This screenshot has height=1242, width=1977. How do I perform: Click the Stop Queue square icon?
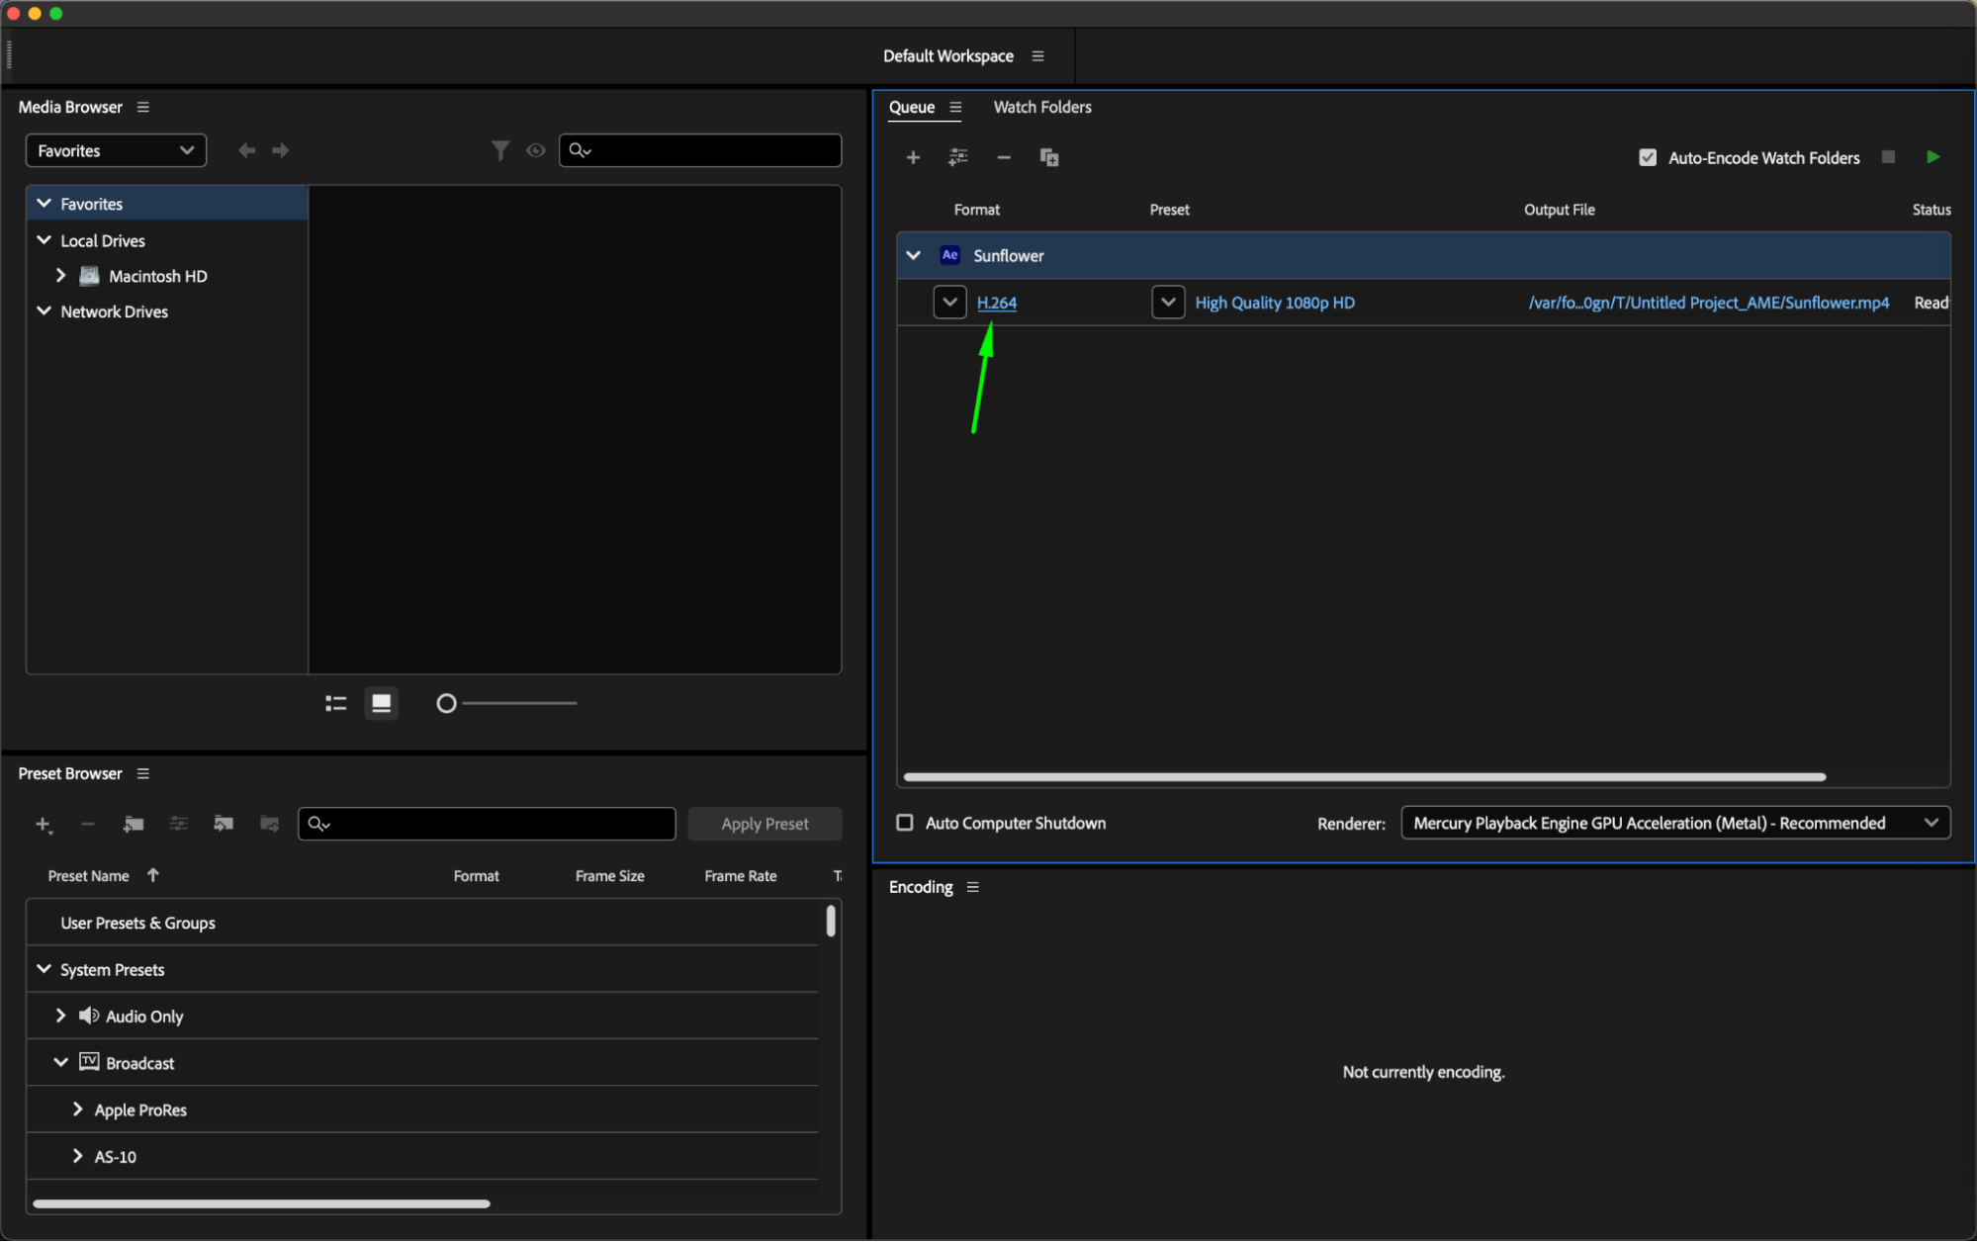[1888, 157]
